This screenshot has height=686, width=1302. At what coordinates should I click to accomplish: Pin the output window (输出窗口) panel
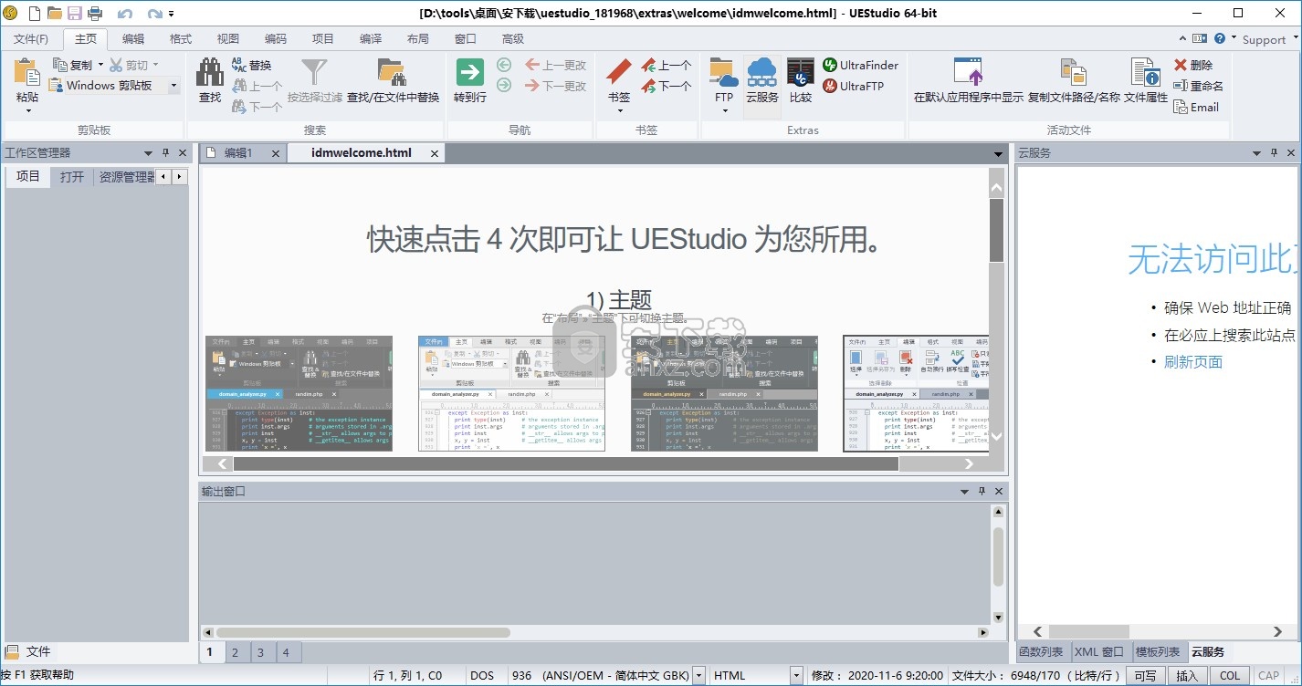point(982,492)
